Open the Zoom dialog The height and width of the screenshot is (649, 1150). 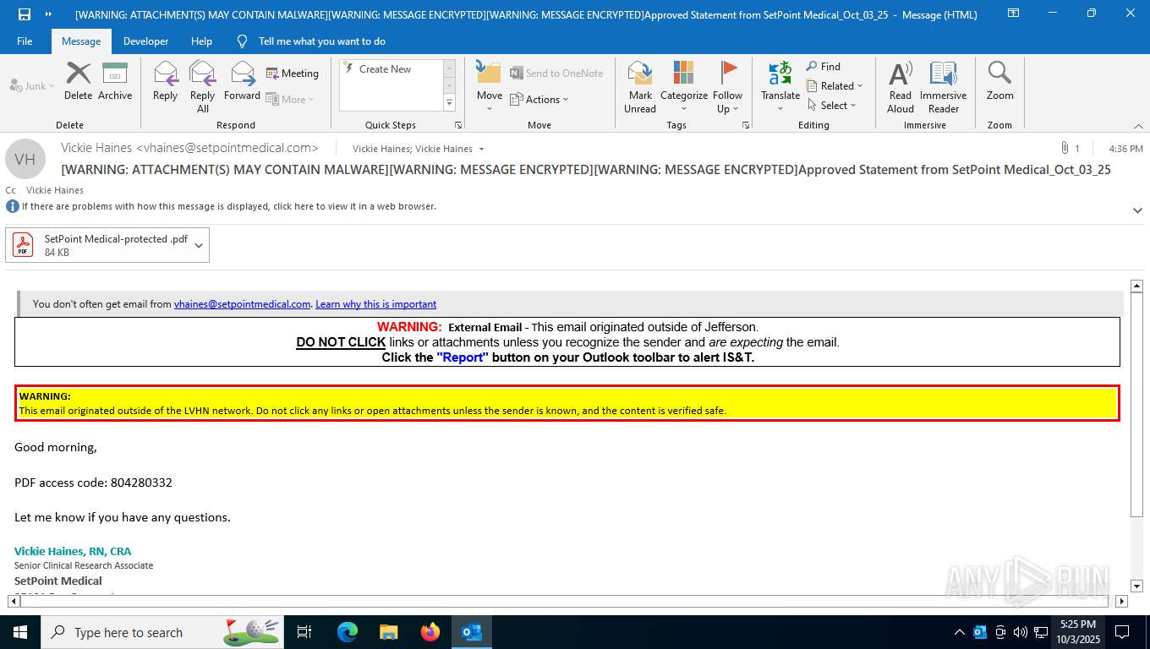[999, 81]
